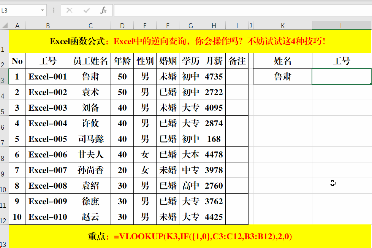372x248 pixels.
Task: Click employee name 司马懿
Action: (x=90, y=139)
